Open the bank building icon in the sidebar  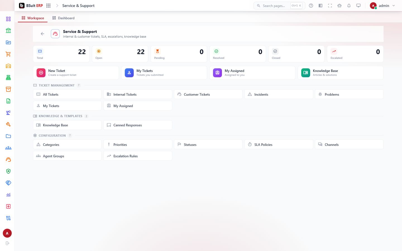coord(8,31)
